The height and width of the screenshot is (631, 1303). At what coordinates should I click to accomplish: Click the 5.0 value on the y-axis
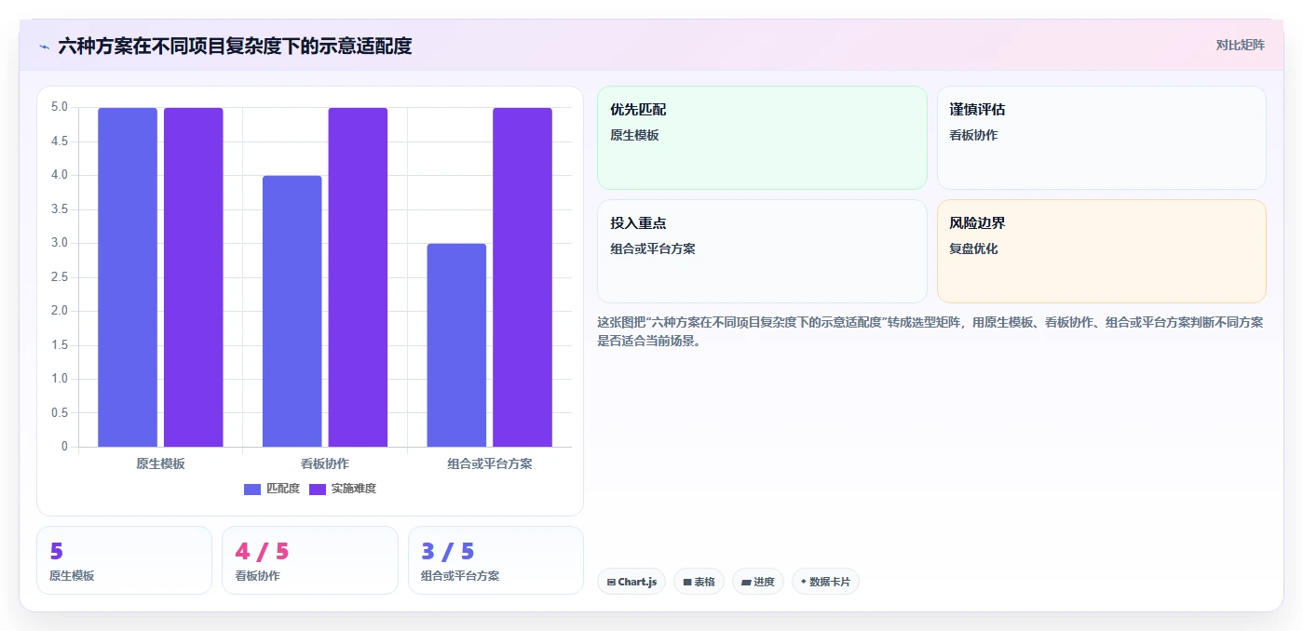(59, 107)
